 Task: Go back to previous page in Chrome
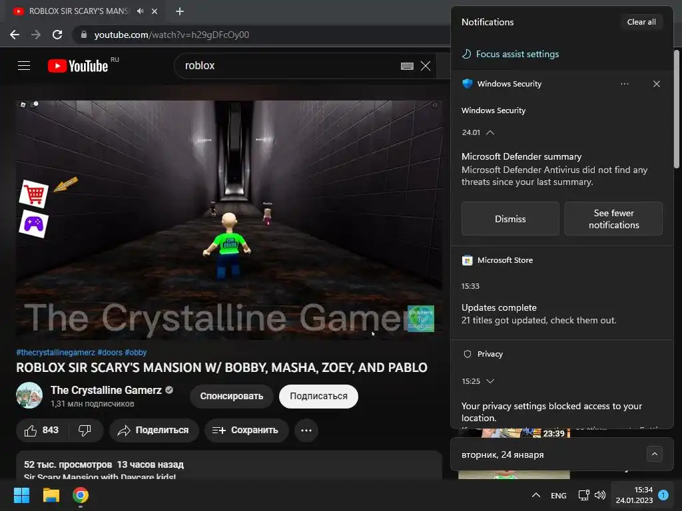(x=15, y=35)
